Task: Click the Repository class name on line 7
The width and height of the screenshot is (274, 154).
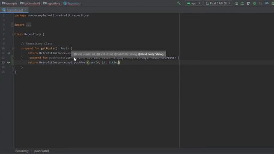Action: tap(33, 34)
